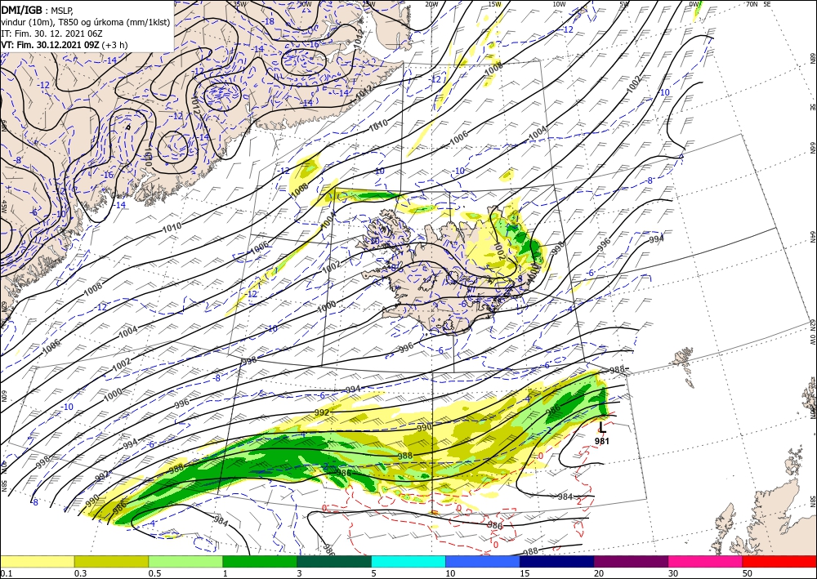Click legend scale value '0.3'
Screen dimensions: 817x579
(x=80, y=573)
